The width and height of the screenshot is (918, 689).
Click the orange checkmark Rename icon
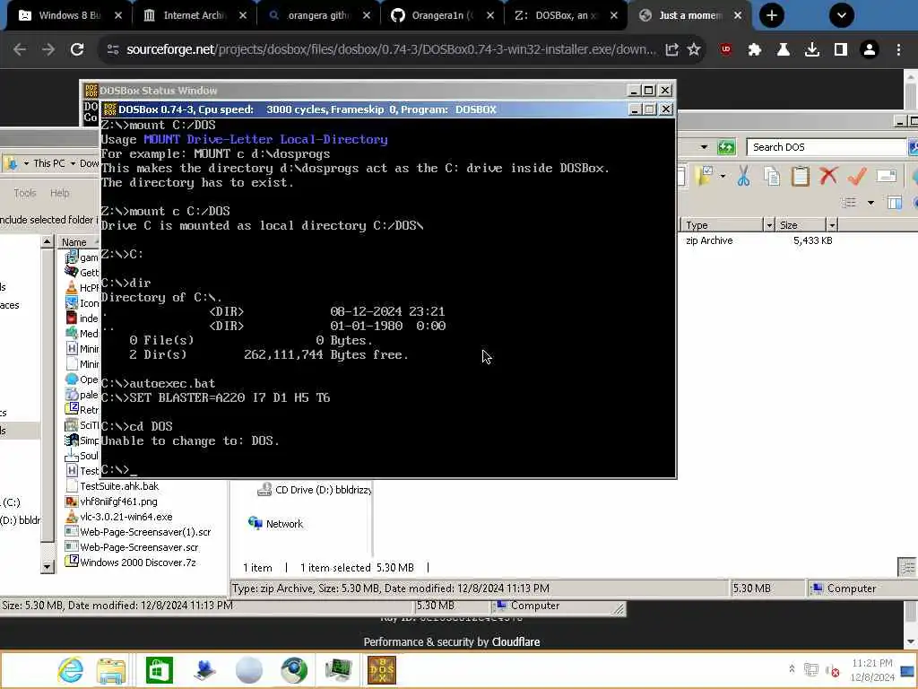(857, 176)
